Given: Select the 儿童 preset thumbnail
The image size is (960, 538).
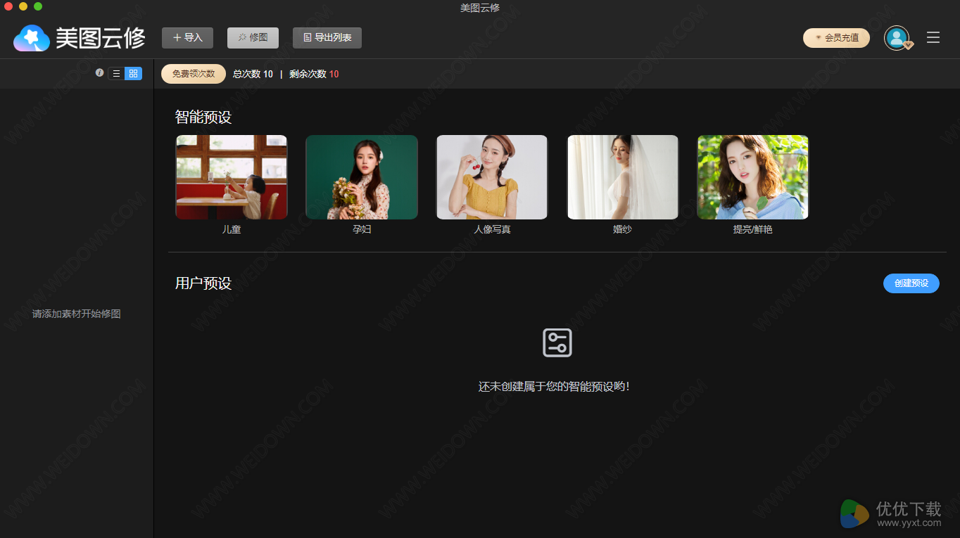Looking at the screenshot, I should pos(232,177).
